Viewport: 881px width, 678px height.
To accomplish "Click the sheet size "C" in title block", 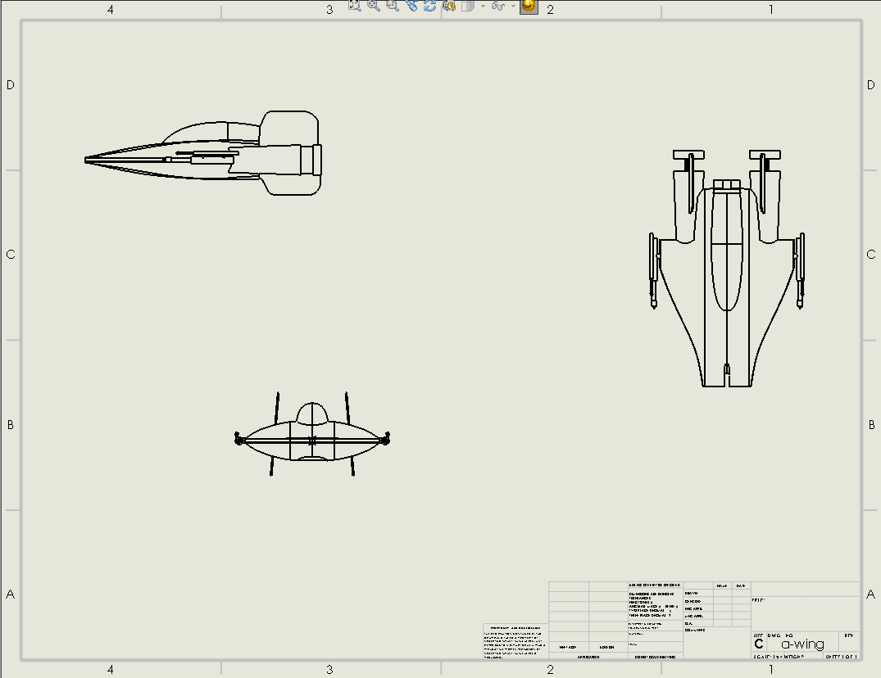I will tap(759, 644).
